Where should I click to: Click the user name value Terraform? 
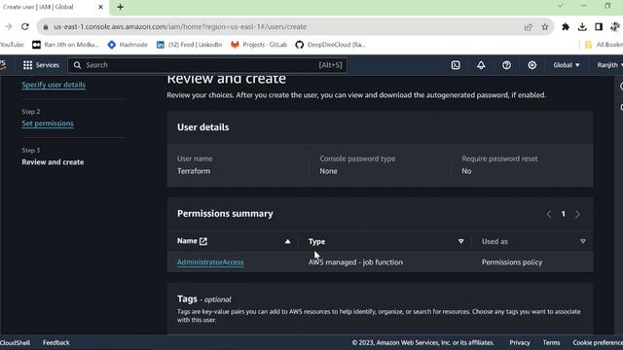pos(194,171)
